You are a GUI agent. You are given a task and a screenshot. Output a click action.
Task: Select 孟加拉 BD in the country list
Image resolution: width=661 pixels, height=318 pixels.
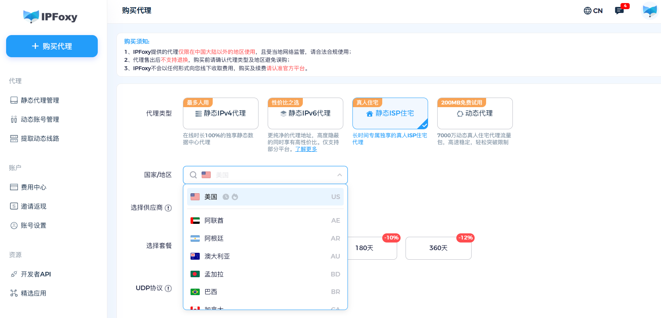click(x=265, y=274)
